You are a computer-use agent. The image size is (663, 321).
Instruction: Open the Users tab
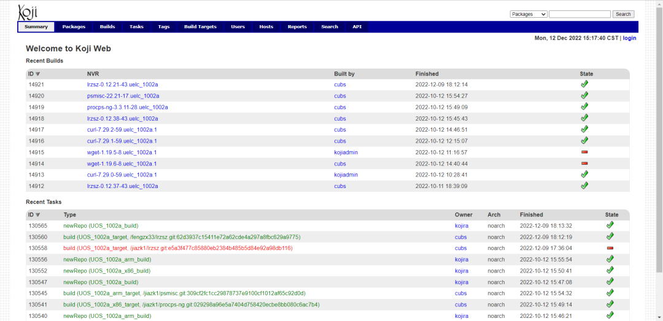(x=238, y=26)
